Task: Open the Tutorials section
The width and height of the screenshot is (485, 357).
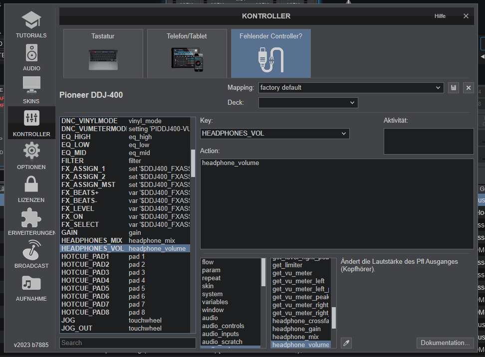Action: (31, 24)
